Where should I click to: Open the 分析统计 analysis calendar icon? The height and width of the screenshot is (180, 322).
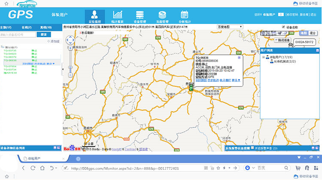[x=185, y=17]
